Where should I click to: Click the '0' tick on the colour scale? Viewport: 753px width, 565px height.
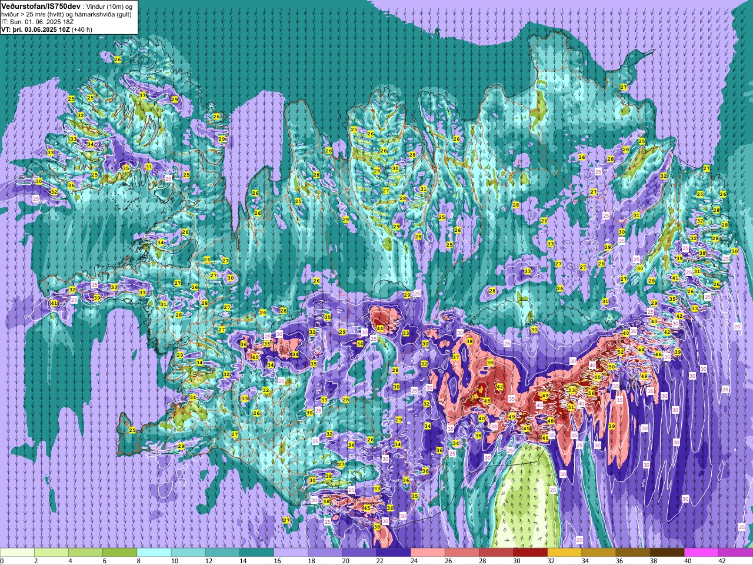coord(2,561)
